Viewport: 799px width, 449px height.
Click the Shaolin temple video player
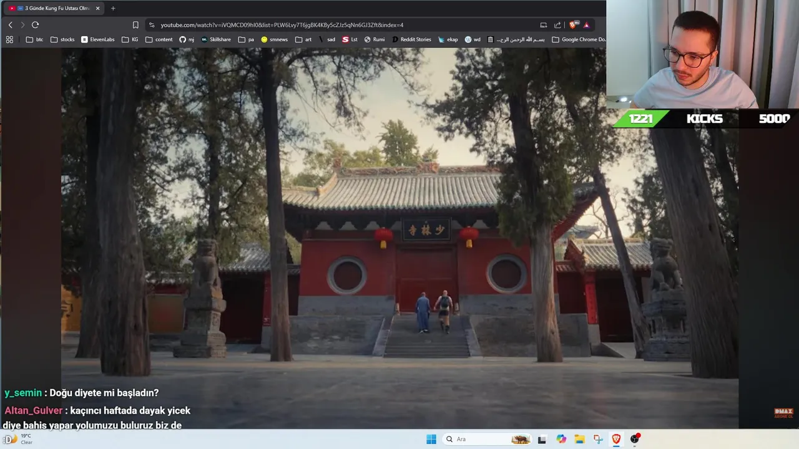coord(399,238)
